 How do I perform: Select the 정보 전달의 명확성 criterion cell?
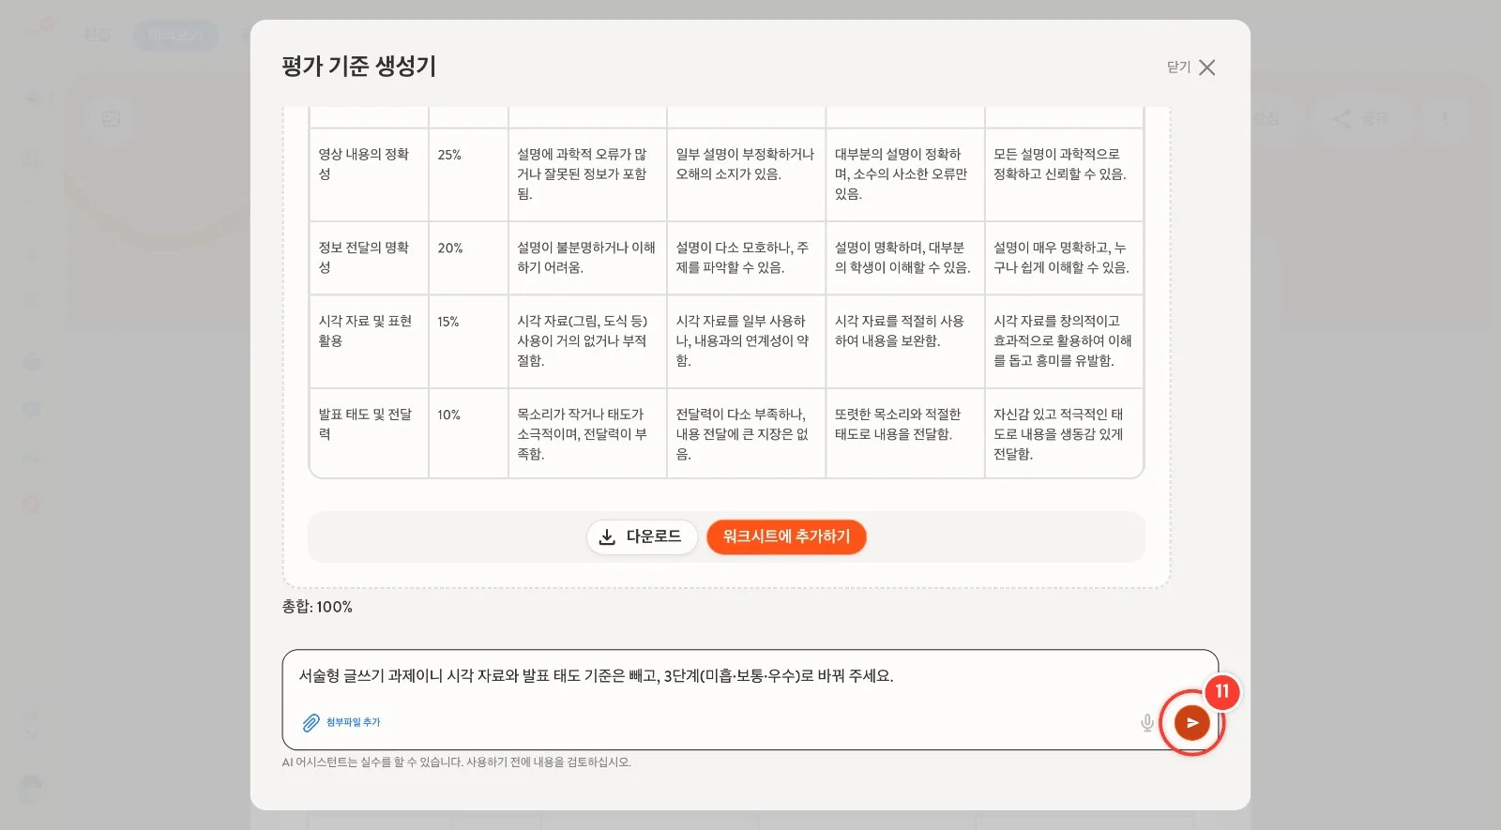369,258
